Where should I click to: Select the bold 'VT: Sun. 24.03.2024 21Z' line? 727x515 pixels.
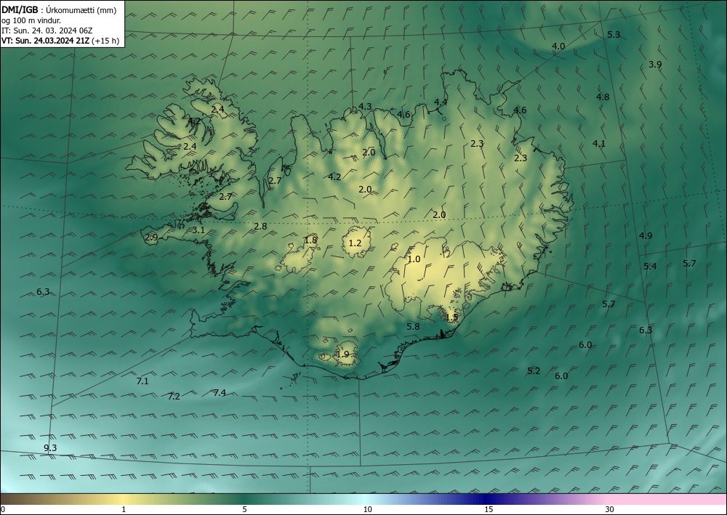coord(45,41)
